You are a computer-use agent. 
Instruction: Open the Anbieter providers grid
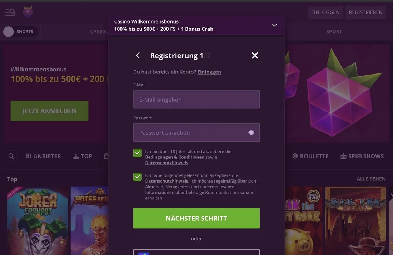coord(44,156)
